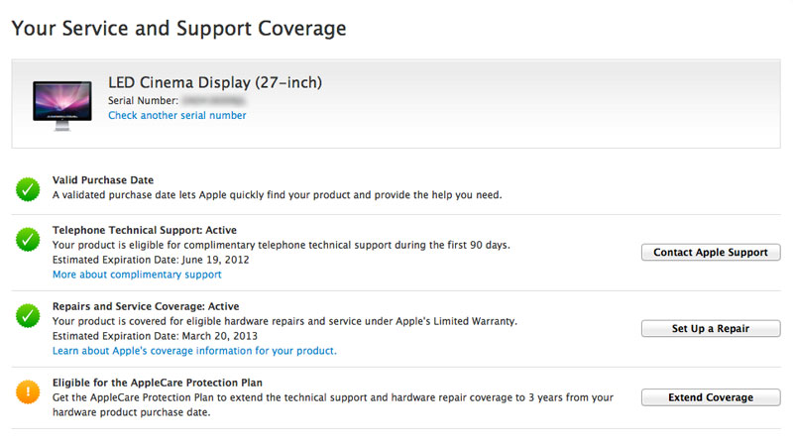Image resolution: width=793 pixels, height=442 pixels.
Task: Select Repairs and Service Coverage: Active heading
Action: [146, 306]
